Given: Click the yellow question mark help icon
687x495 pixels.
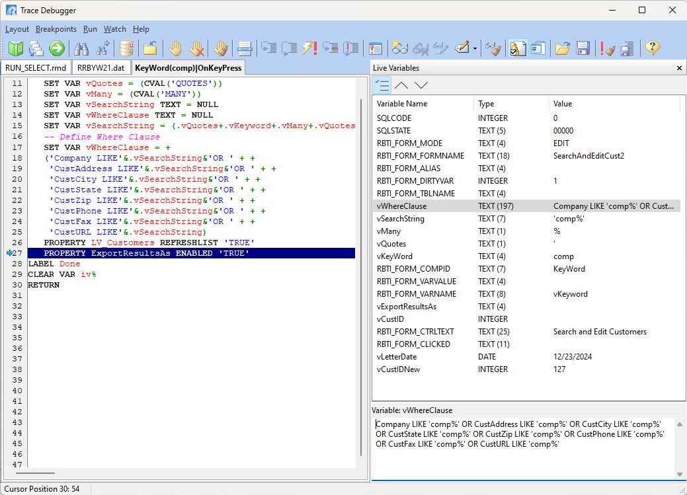Looking at the screenshot, I should [653, 48].
